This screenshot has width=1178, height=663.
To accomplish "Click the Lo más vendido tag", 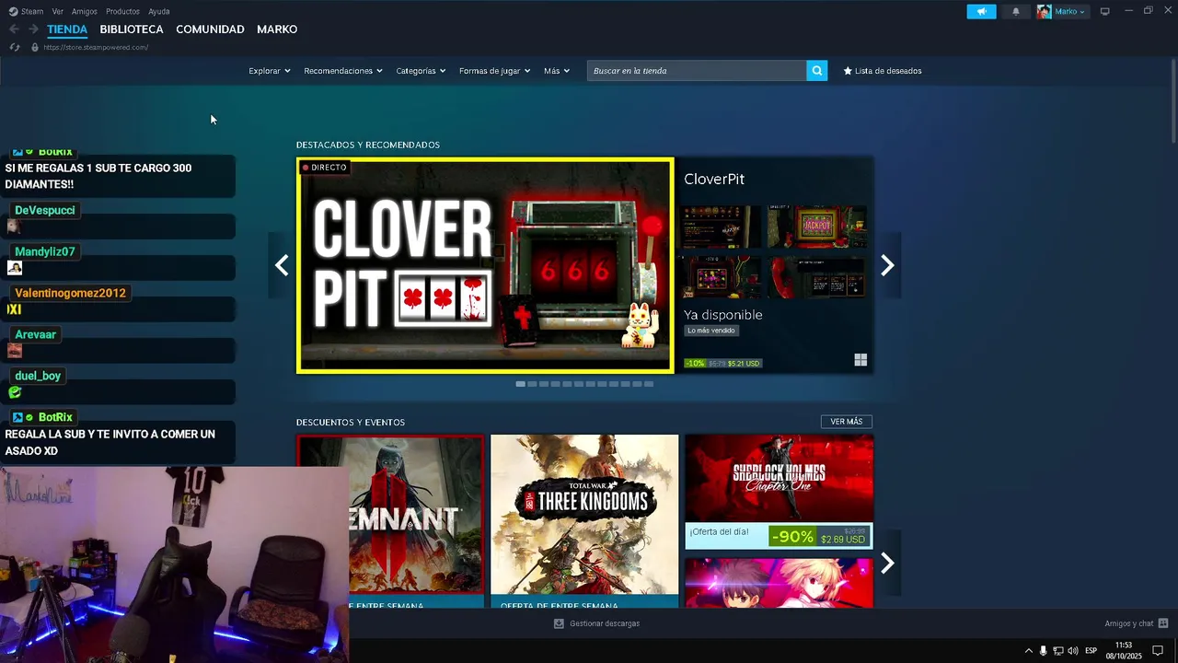I will [x=711, y=331].
